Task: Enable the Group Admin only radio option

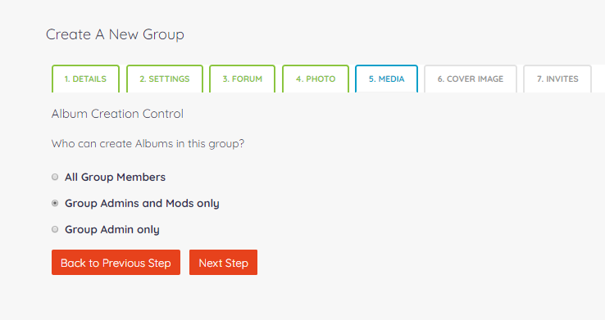Action: point(55,229)
